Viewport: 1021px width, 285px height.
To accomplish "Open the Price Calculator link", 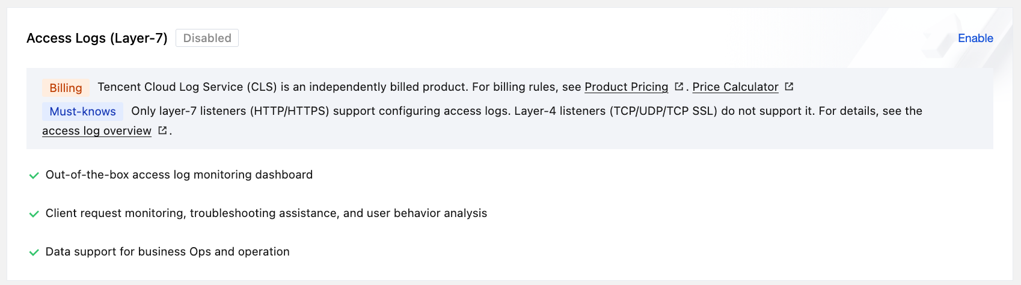I will click(x=735, y=87).
